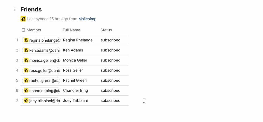Click the Friends table title
The height and width of the screenshot is (122, 263).
(31, 10)
